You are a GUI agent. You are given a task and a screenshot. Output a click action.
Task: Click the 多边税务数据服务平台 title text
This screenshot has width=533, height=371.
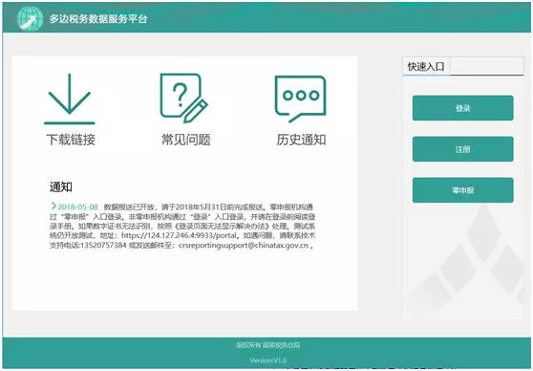98,19
